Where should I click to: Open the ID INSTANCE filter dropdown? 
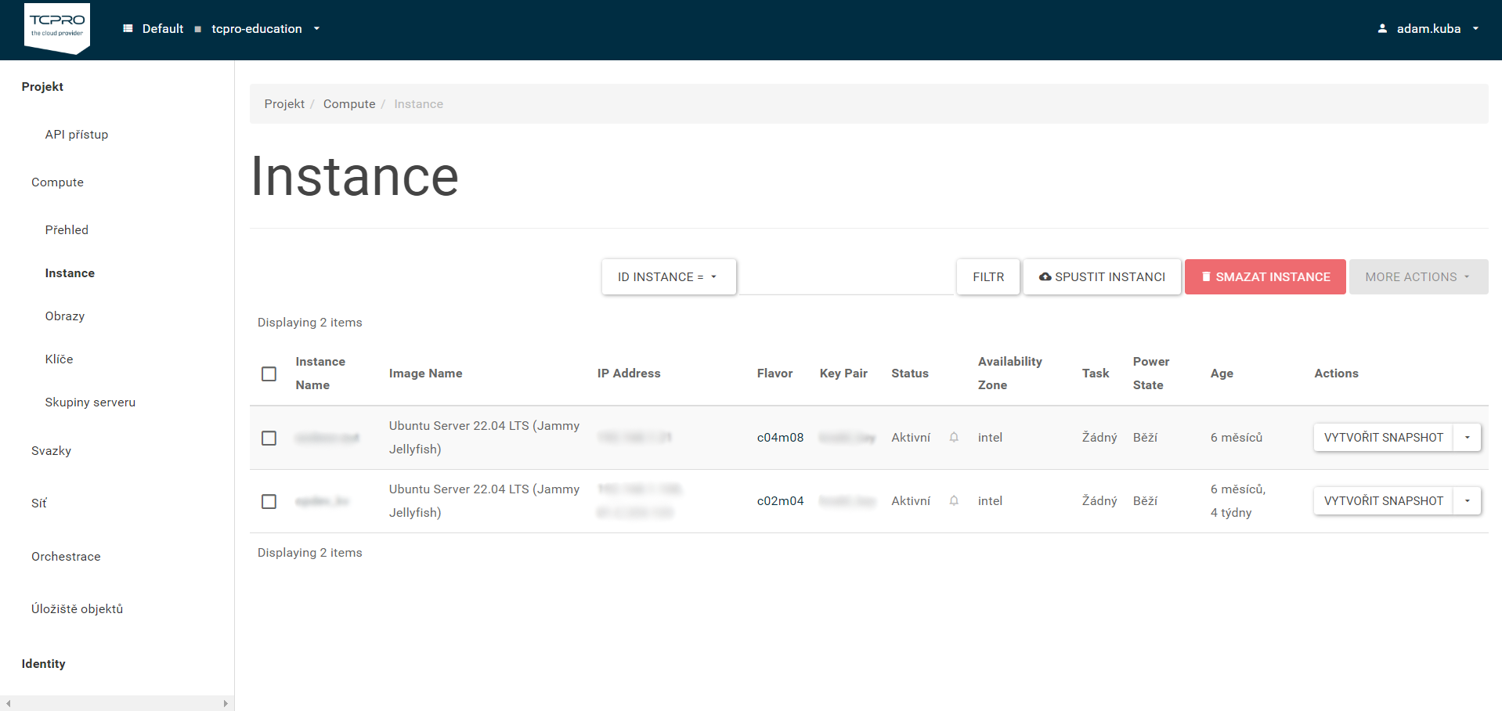(669, 276)
